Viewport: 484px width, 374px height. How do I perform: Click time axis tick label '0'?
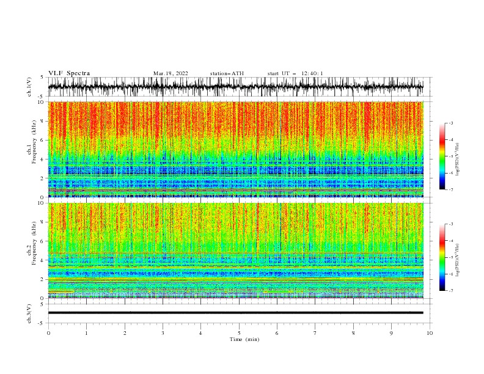point(48,333)
